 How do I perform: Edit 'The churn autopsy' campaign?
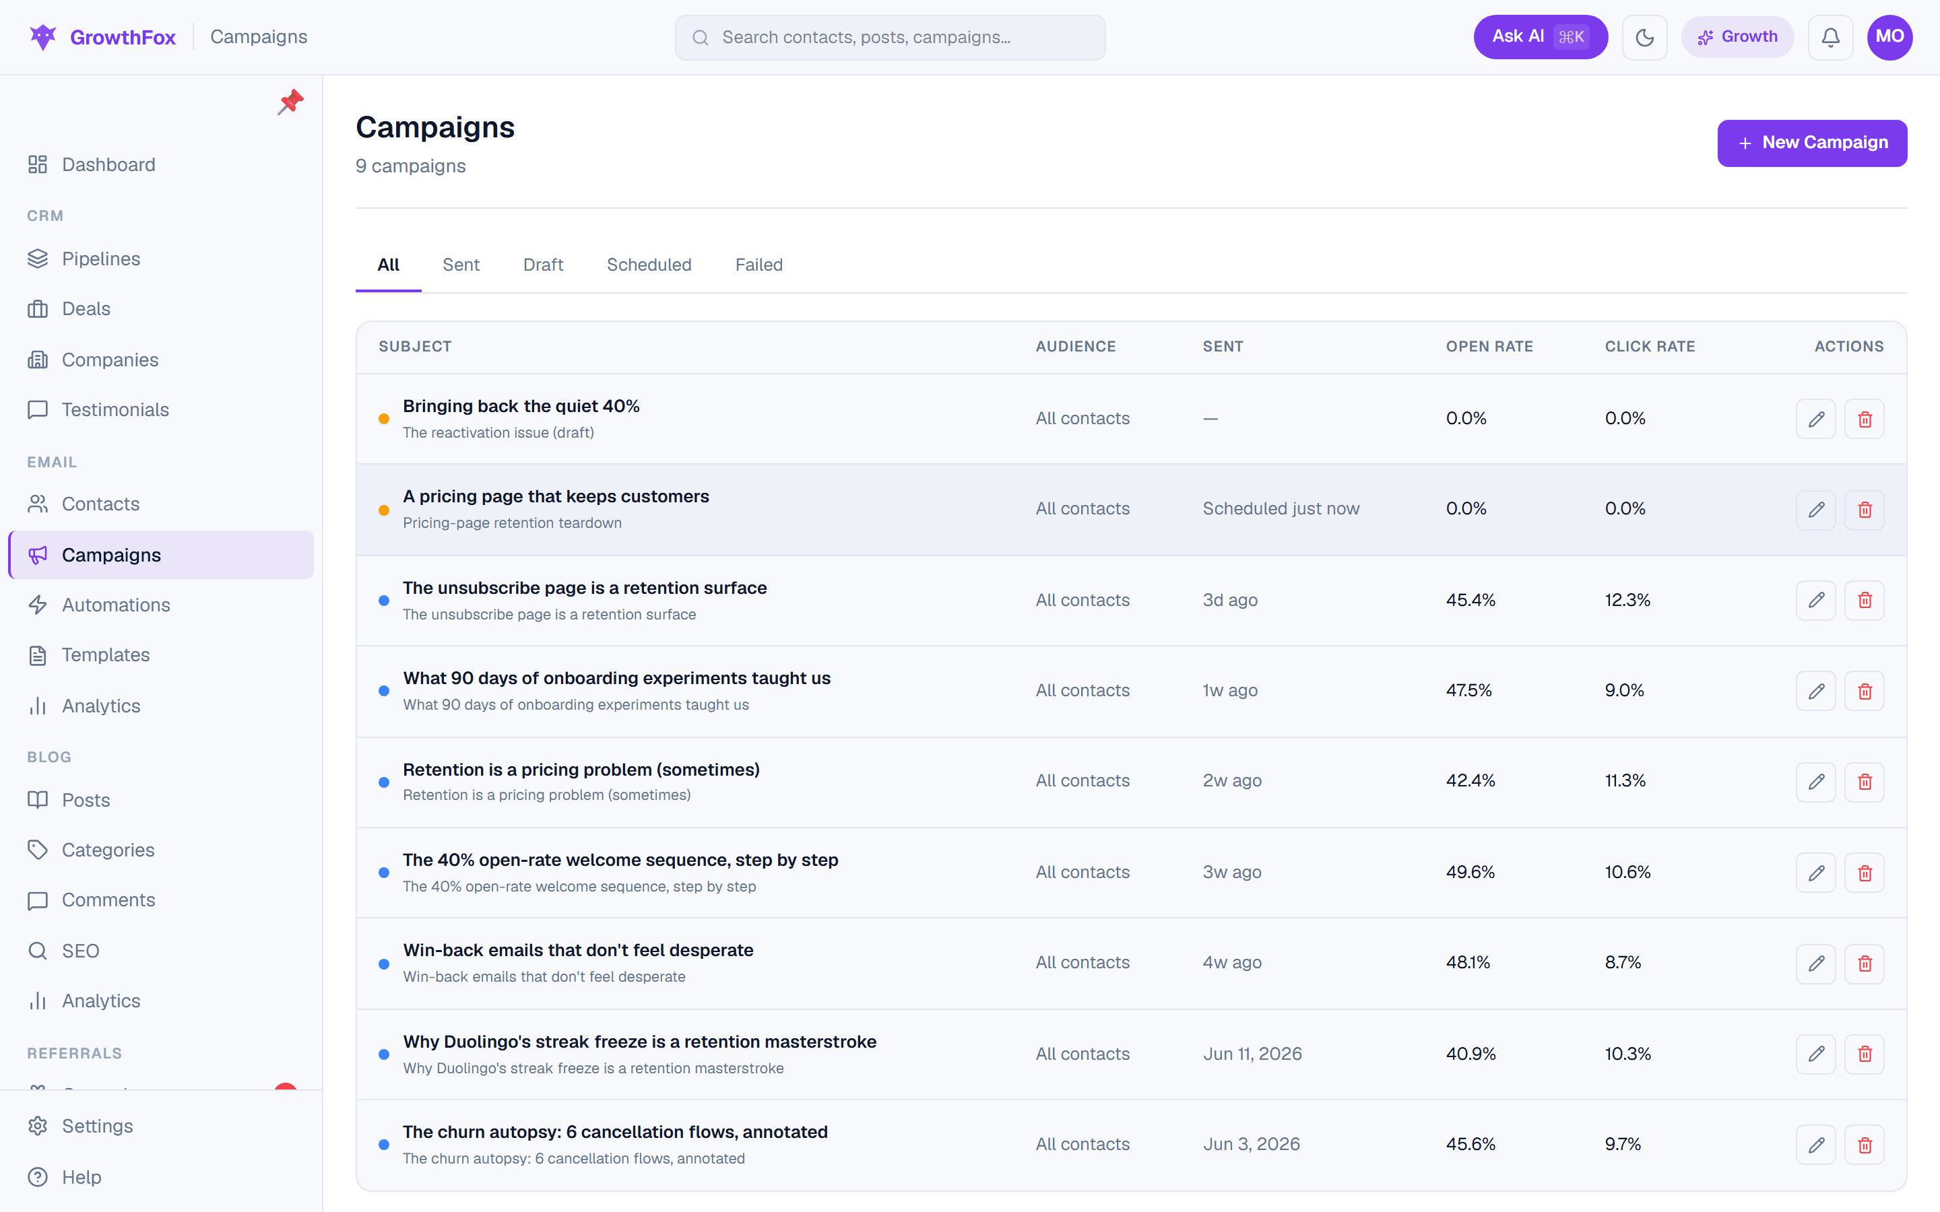click(1816, 1144)
